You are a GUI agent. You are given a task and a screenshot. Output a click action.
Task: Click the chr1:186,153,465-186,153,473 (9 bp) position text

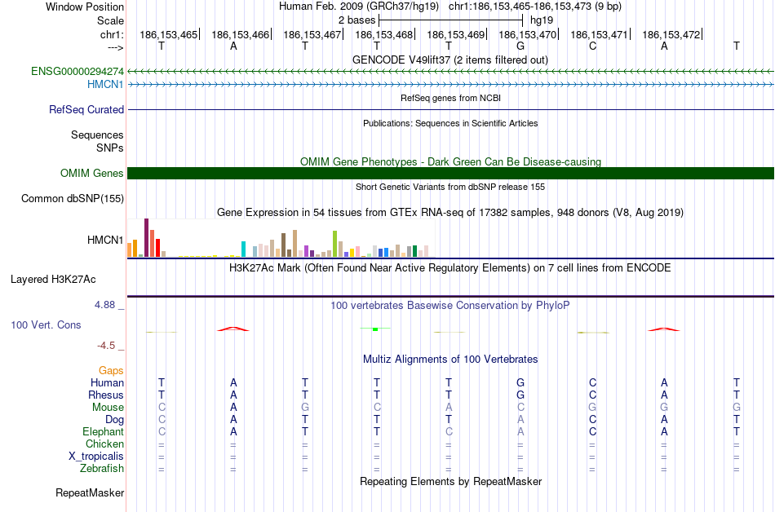click(535, 7)
